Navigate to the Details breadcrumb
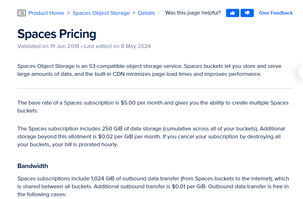This screenshot has height=199, width=303. (147, 13)
